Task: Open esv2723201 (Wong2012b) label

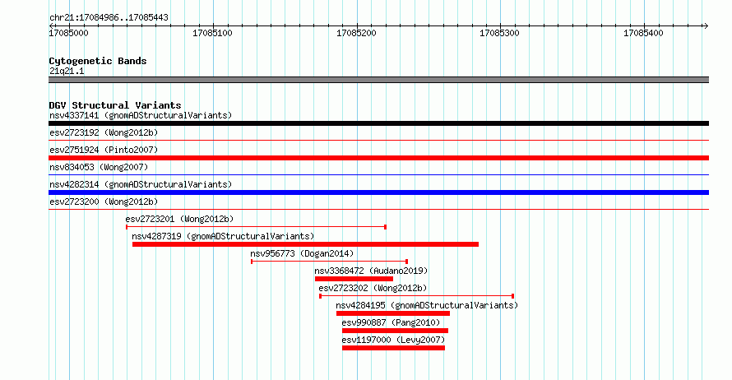Action: coord(179,219)
